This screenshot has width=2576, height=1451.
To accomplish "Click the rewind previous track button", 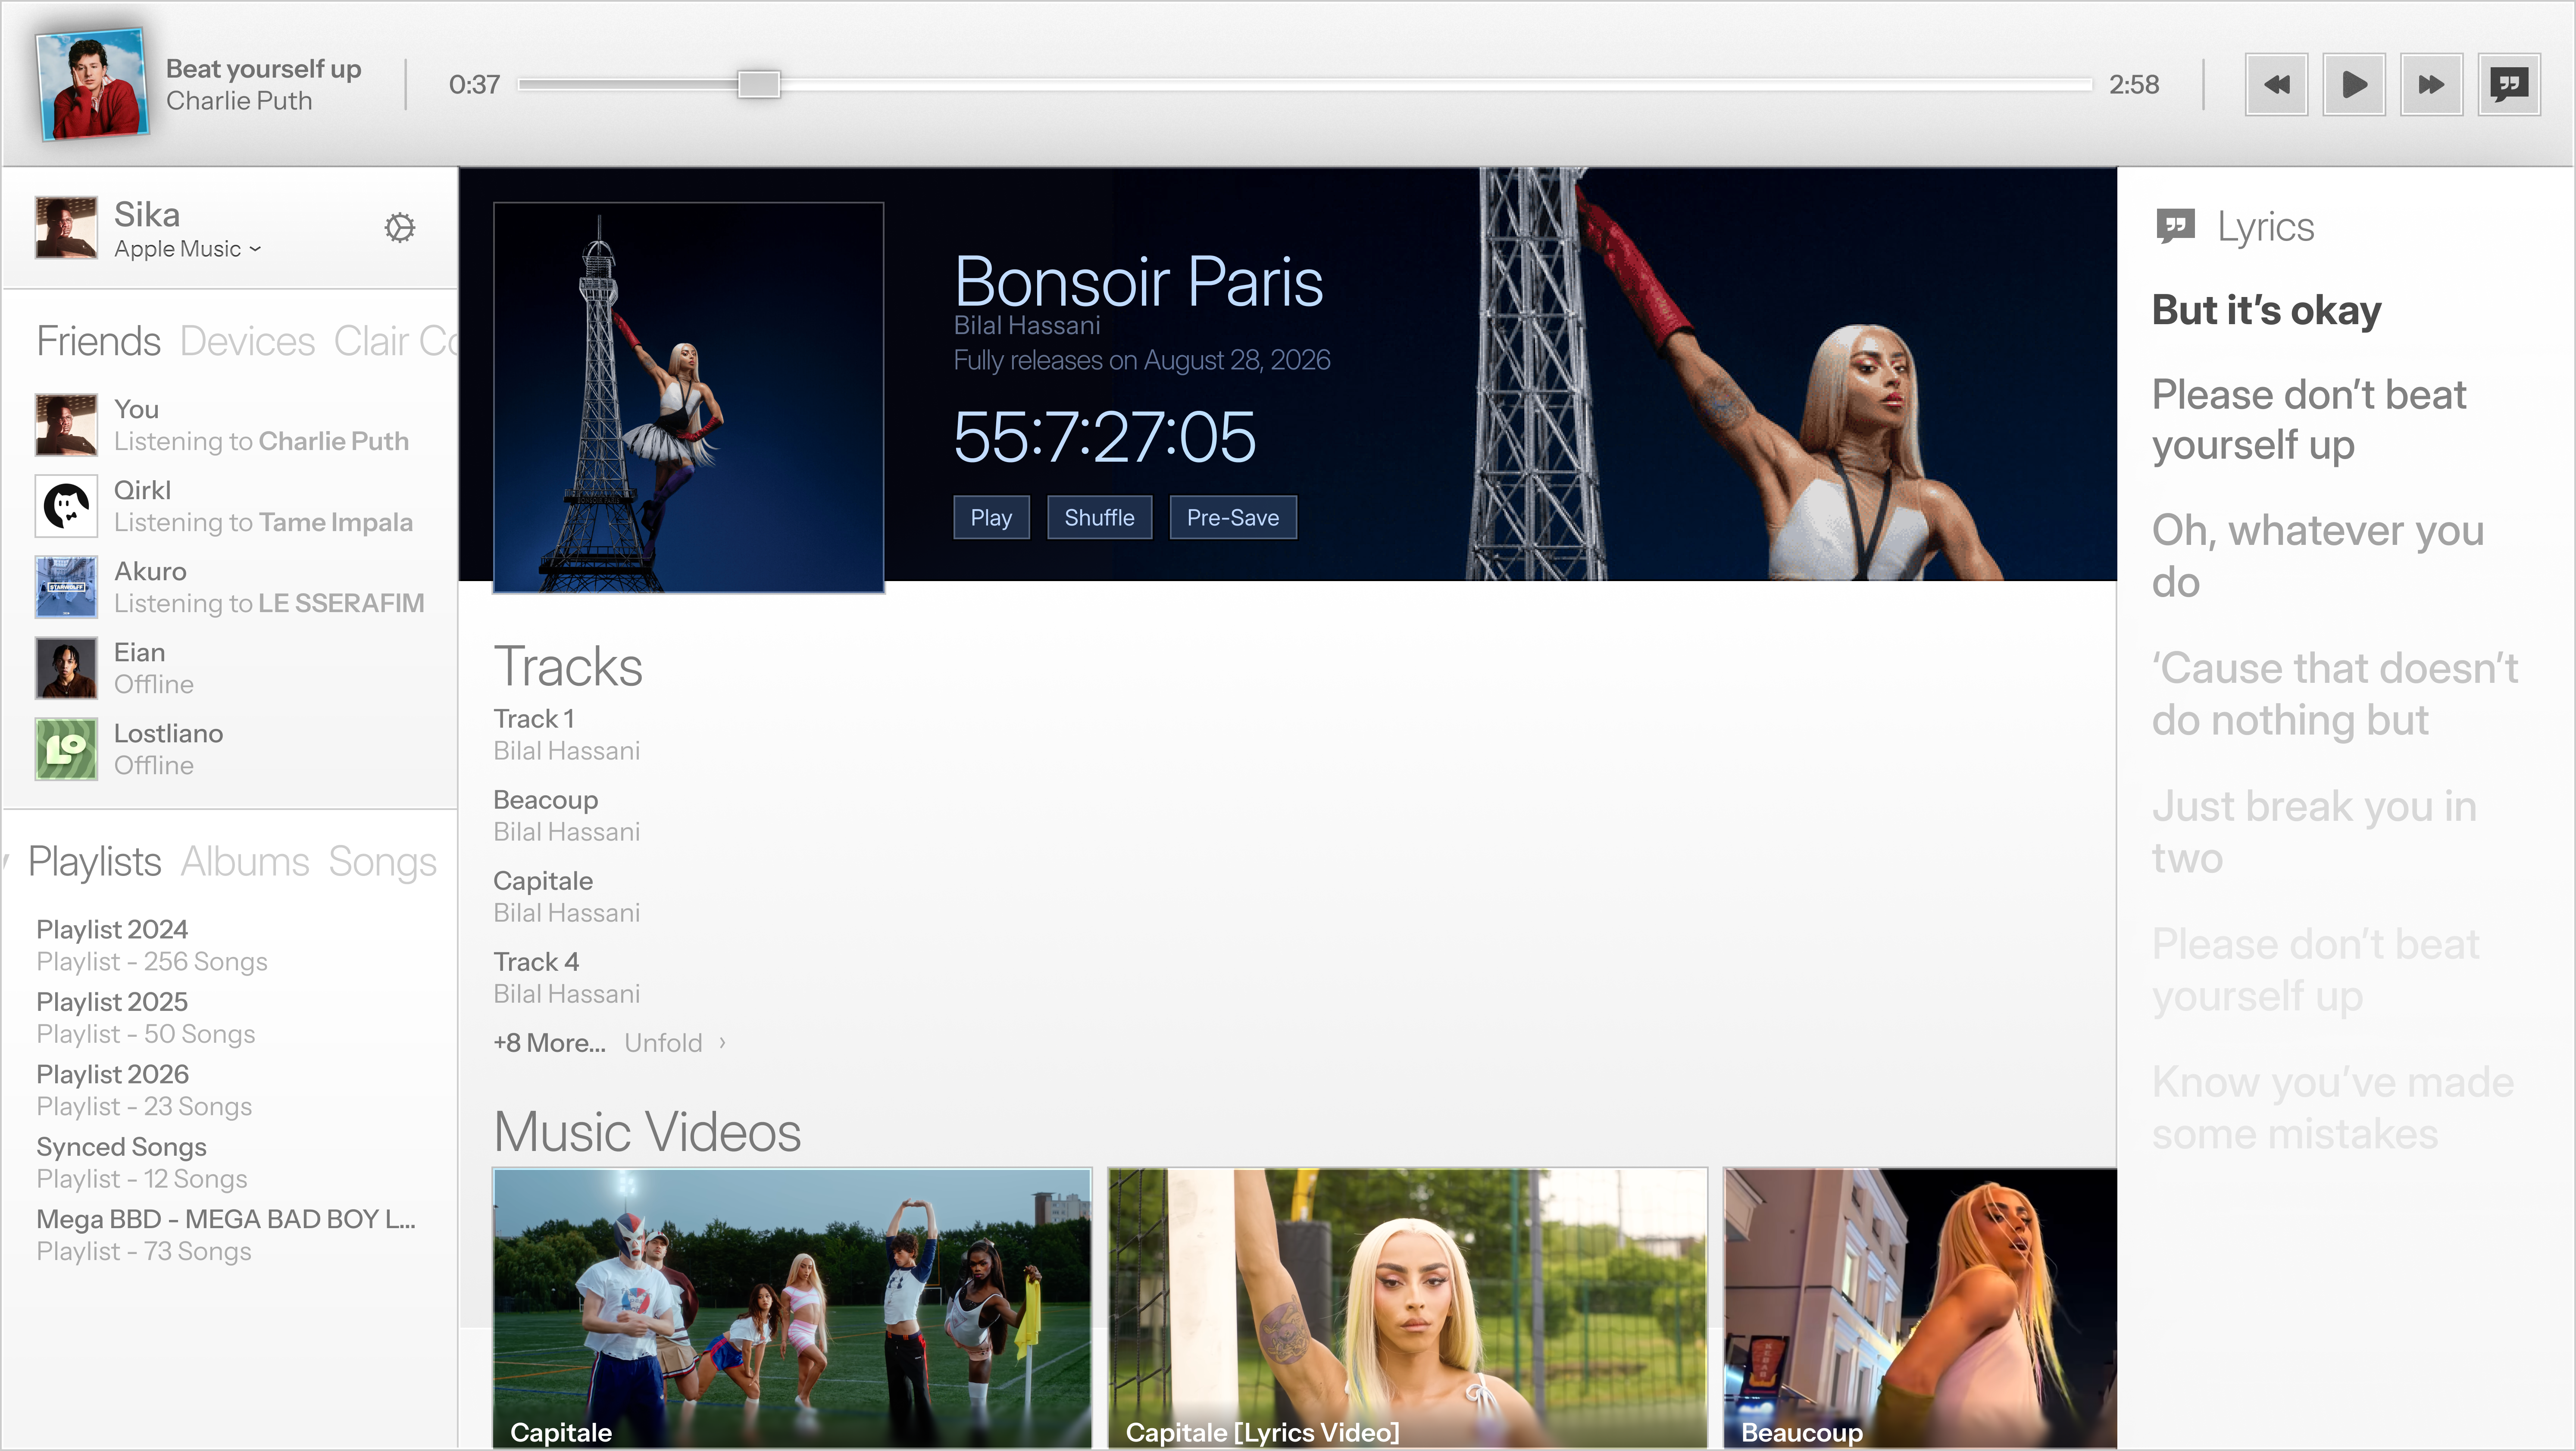I will (2276, 84).
